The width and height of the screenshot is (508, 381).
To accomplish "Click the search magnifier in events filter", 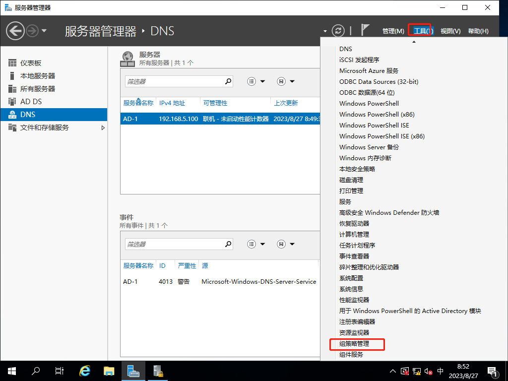I will point(228,244).
